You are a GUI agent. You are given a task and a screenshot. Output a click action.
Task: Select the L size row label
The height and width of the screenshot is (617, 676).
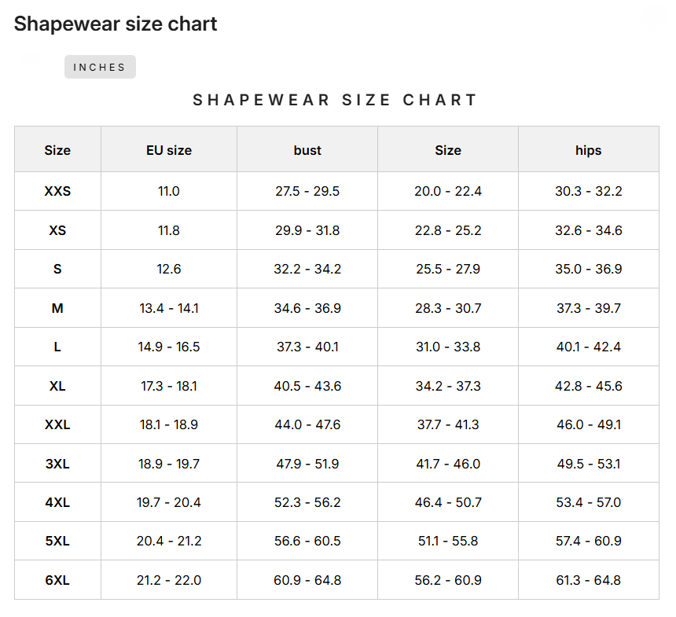click(x=57, y=346)
